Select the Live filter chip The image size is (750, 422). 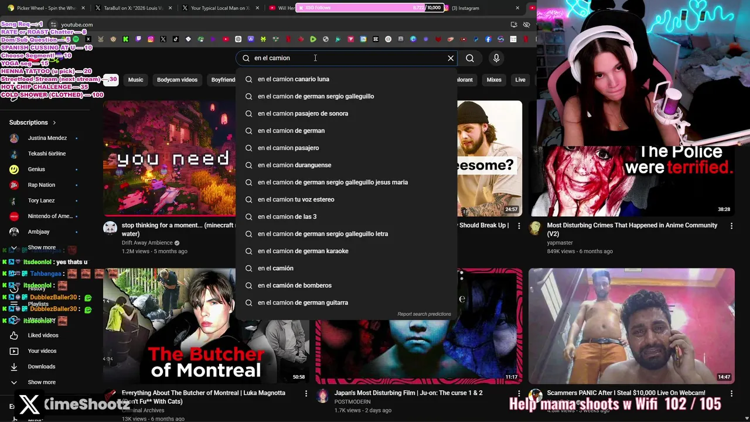click(x=520, y=80)
